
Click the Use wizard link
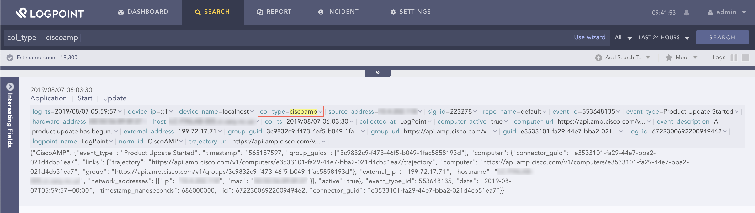click(589, 37)
